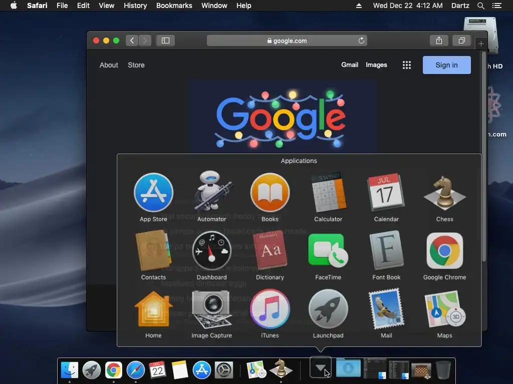513x384 pixels.
Task: Click date and time in menu bar
Action: tap(408, 5)
